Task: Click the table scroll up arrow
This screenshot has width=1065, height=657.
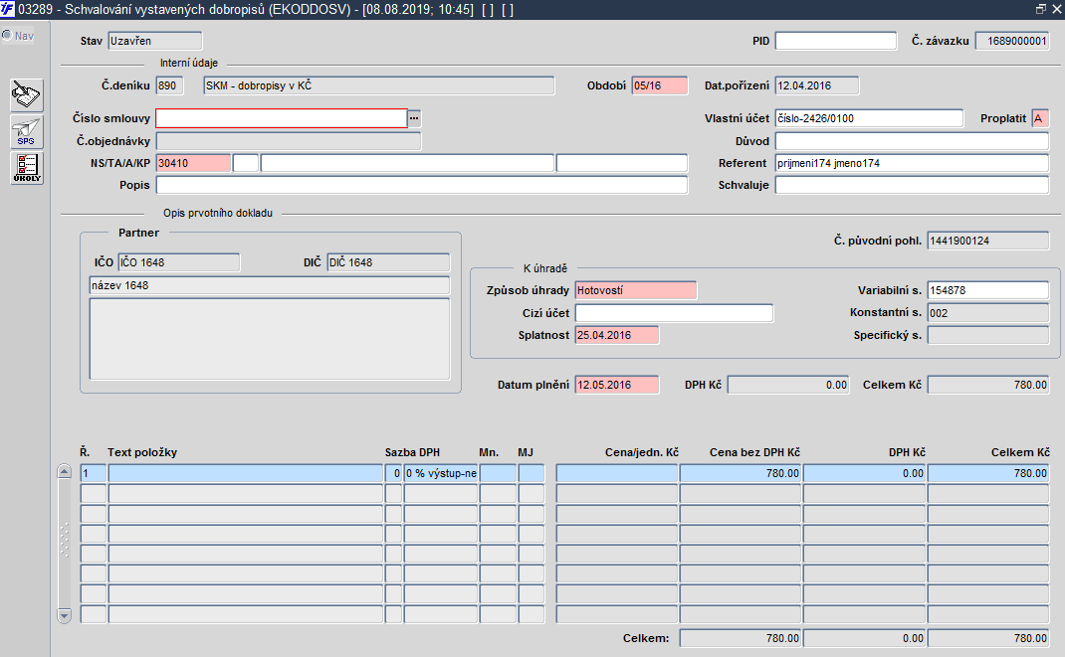Action: pyautogui.click(x=65, y=472)
